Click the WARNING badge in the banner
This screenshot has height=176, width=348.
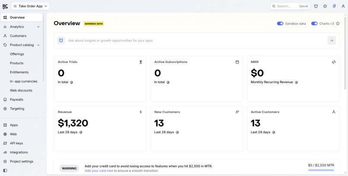69,169
